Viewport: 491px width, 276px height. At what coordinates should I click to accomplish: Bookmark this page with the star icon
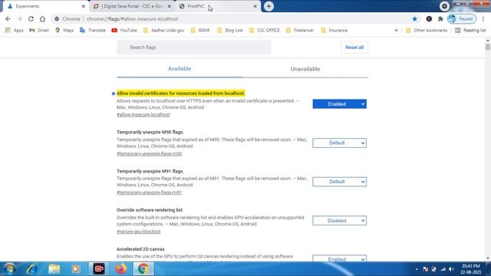click(x=414, y=18)
